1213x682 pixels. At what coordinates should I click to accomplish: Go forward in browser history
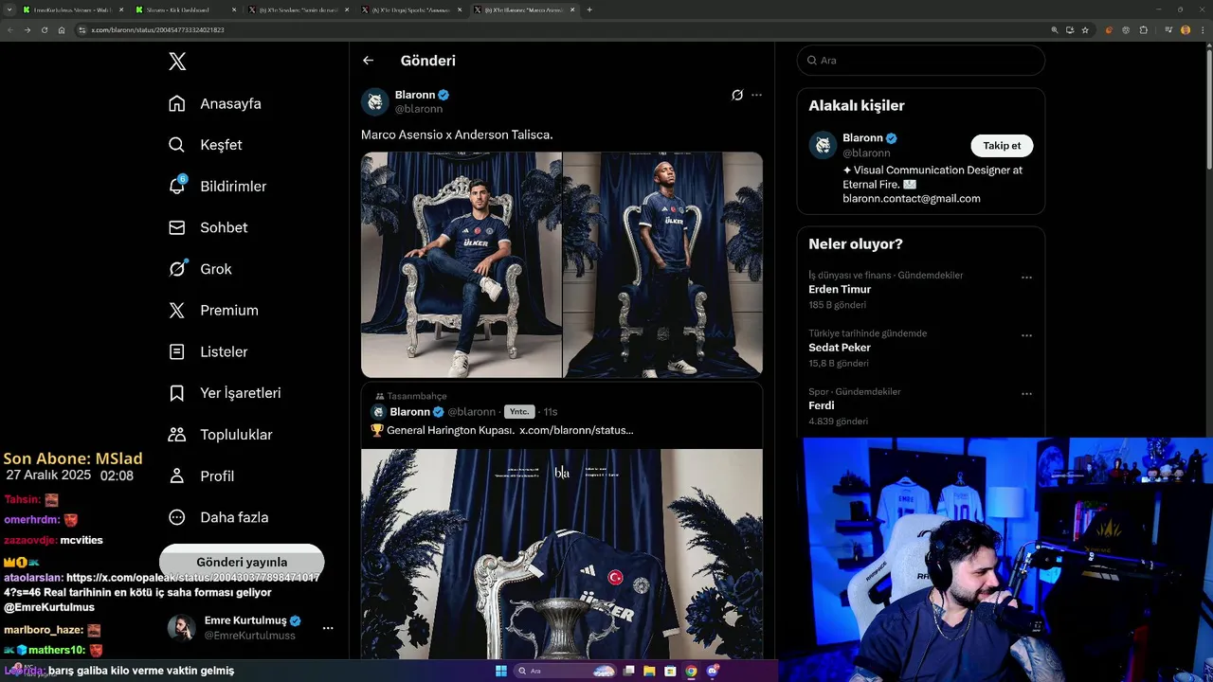[27, 30]
